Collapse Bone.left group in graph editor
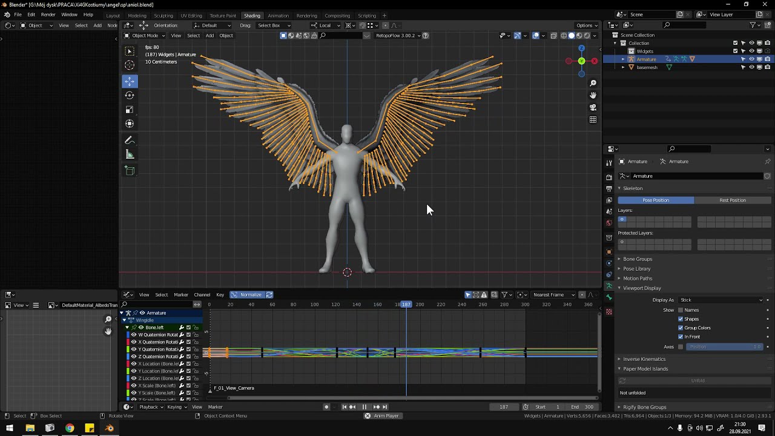Screen dimensions: 775x436 click(x=127, y=328)
